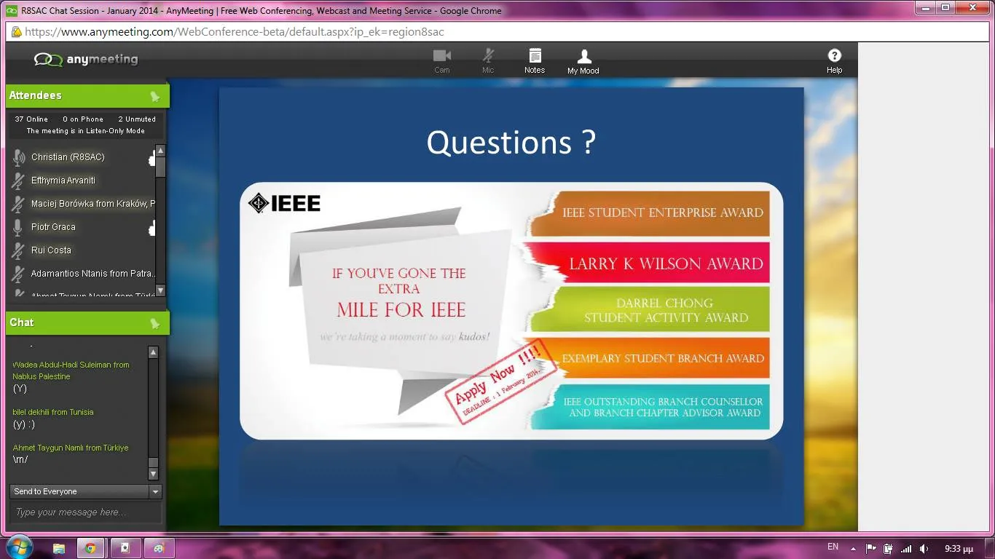Screen dimensions: 995x559
Task: Click the Questions ? slide heading
Action: pyautogui.click(x=511, y=142)
